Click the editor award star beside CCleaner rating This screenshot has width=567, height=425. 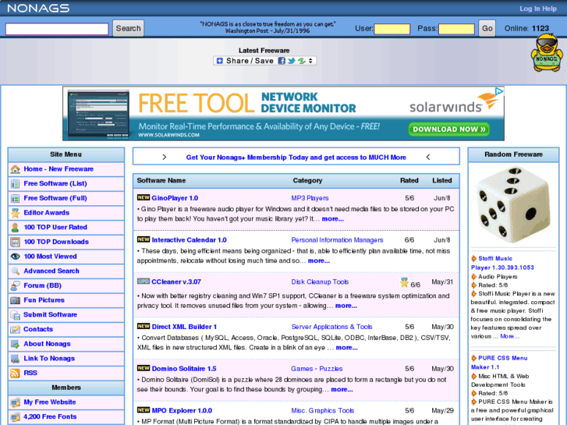point(404,282)
